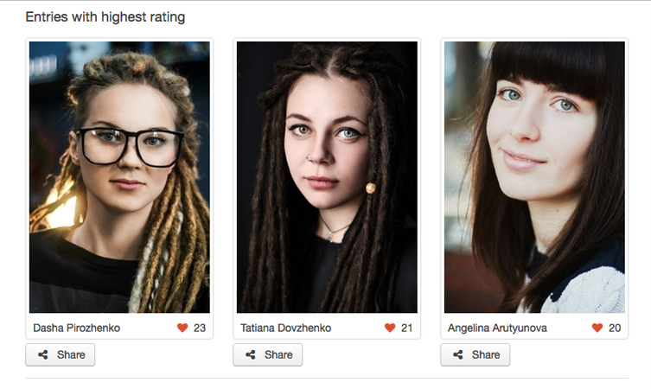
Task: Click the name Dasha Pirozhenko
Action: 76,328
